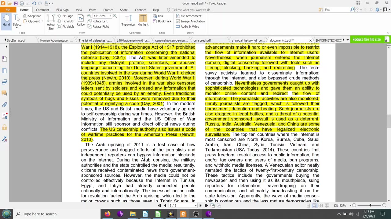
Task: Choose Fit Visible view
Action: (66, 26)
